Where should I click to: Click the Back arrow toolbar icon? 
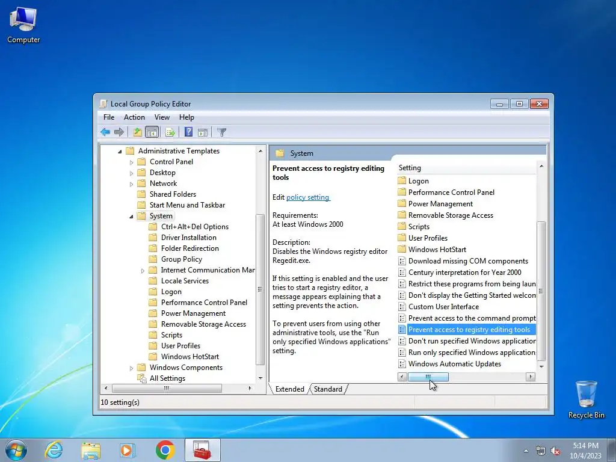(x=105, y=132)
